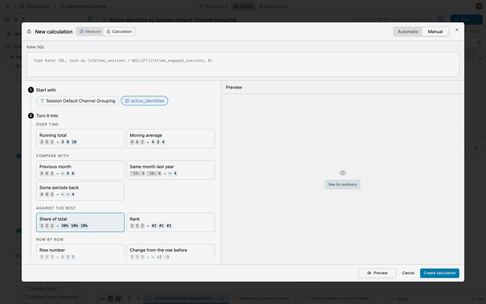The image size is (486, 304).
Task: Go to the home icon in breadcrumb
Action: click(x=8, y=6)
